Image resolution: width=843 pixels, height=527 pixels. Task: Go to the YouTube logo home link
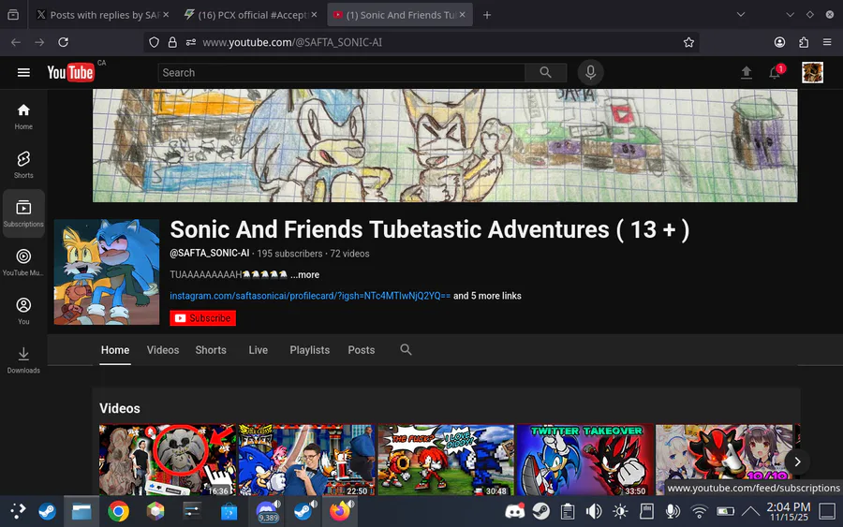[70, 72]
